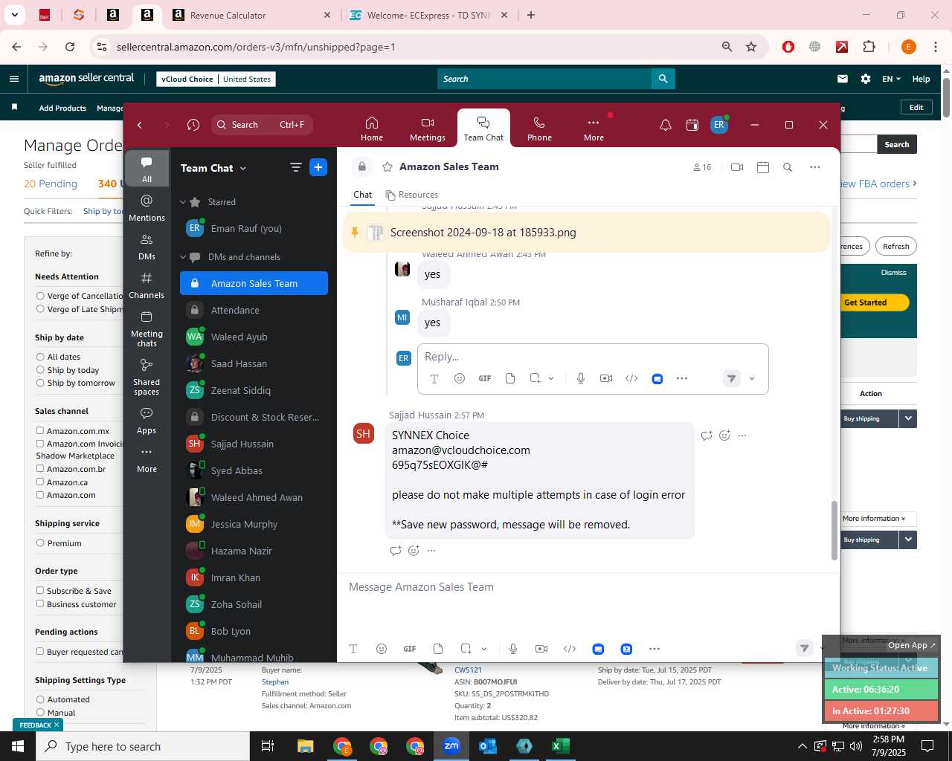This screenshot has width=952, height=761.
Task: Open Mentions in Zoom sidebar
Action: [147, 208]
